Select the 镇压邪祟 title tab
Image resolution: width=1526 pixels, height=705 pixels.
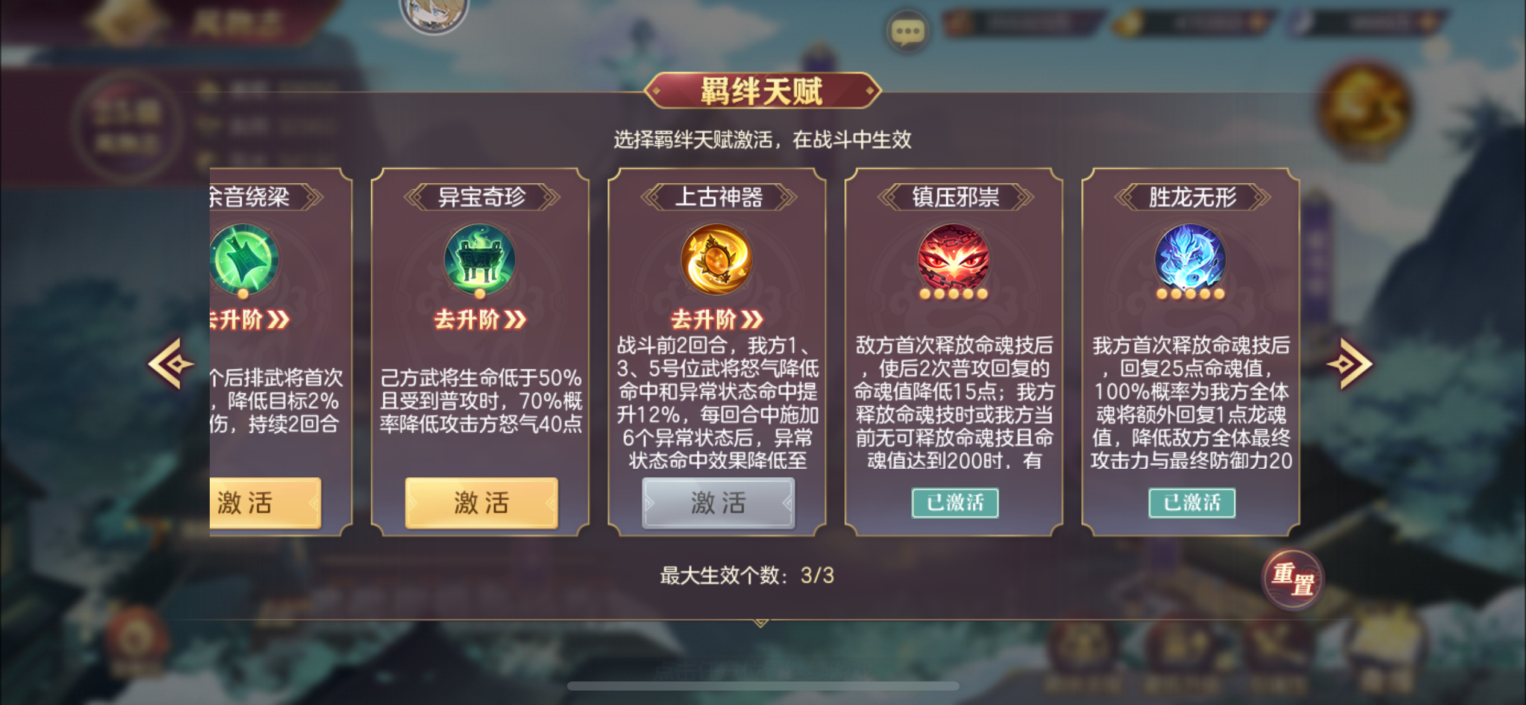[955, 197]
